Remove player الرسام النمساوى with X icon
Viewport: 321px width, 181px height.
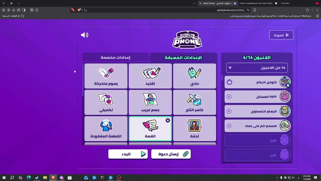tap(229, 111)
